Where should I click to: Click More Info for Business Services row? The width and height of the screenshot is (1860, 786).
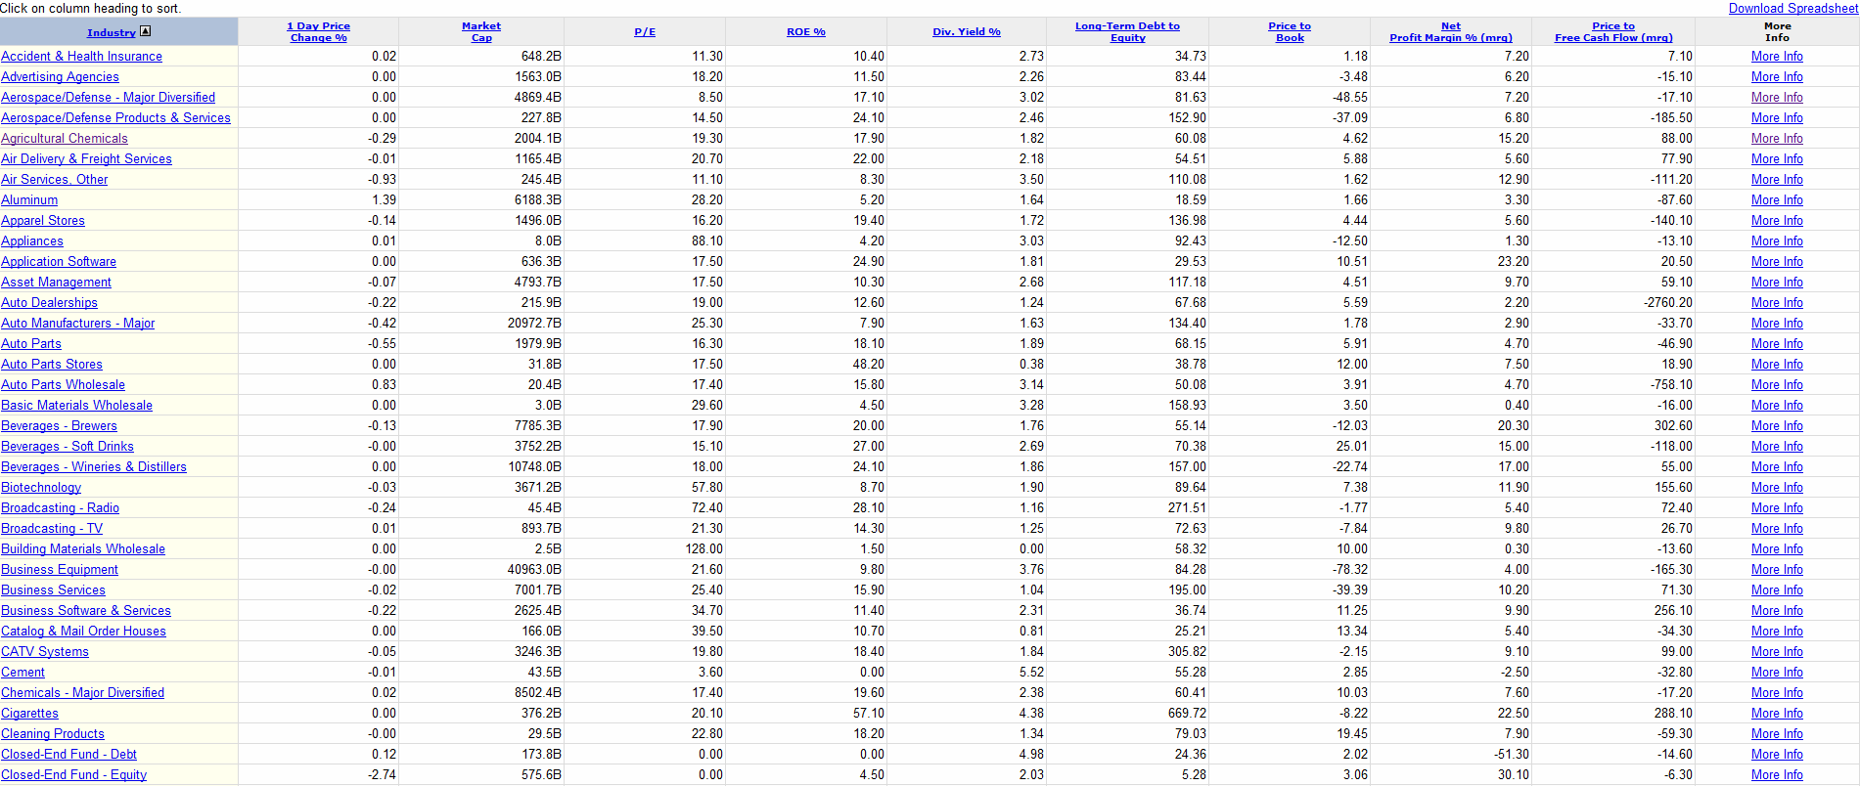(1777, 590)
